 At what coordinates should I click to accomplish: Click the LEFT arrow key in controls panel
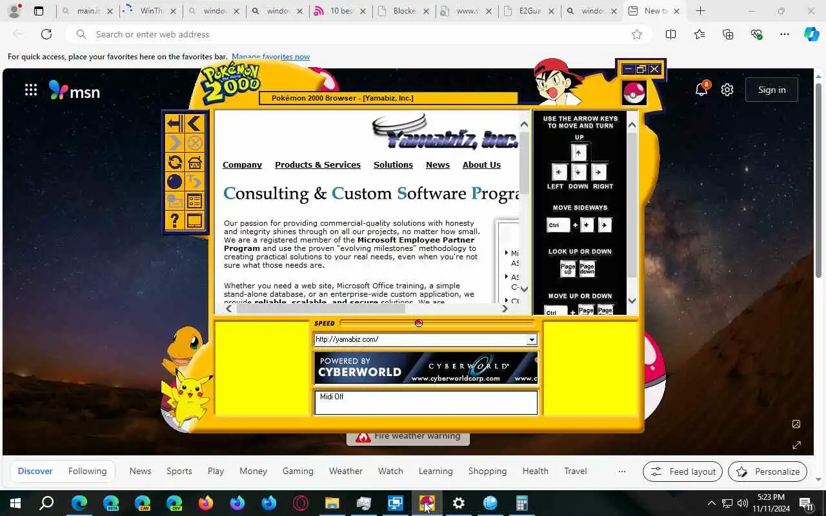click(x=559, y=172)
